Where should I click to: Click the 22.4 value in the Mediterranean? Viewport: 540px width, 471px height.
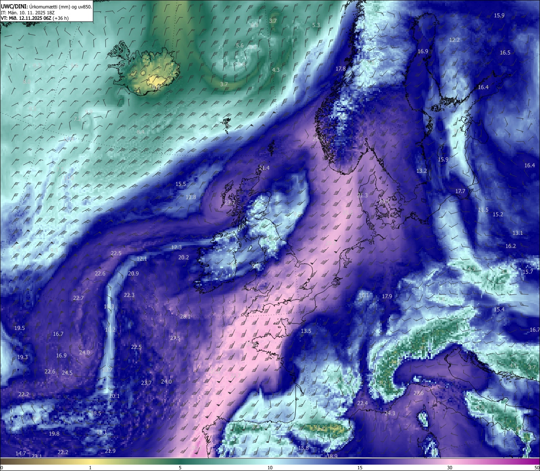coord(362,403)
